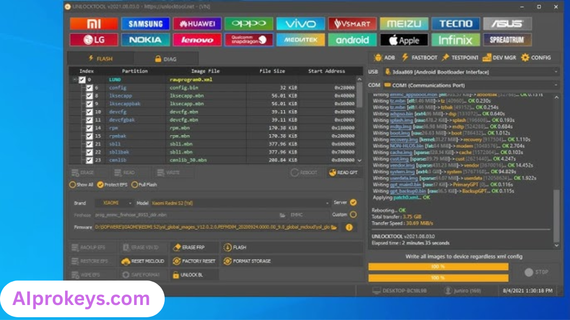Collapse the LUN0 tree node
This screenshot has width=570, height=320.
pyautogui.click(x=75, y=80)
